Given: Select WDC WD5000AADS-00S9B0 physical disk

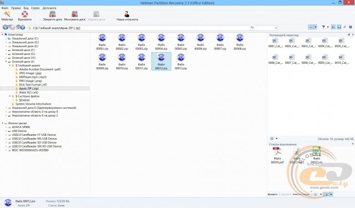Looking at the screenshot, I should coord(30,150).
